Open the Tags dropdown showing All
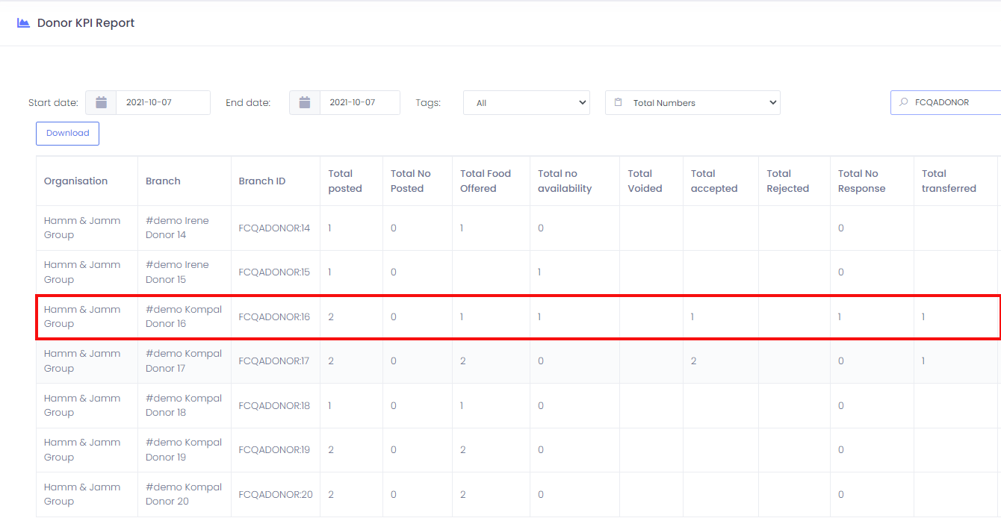This screenshot has height=521, width=1001. click(526, 103)
